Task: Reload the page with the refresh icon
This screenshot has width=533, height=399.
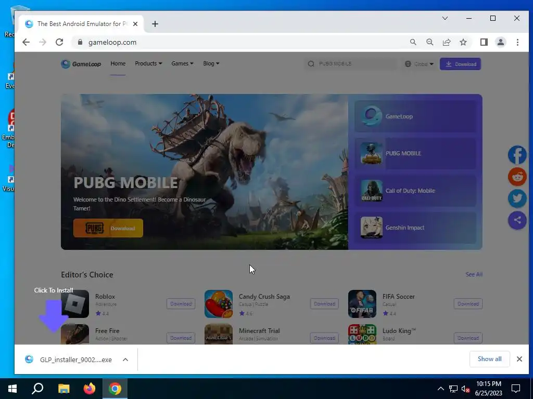Action: [x=59, y=42]
